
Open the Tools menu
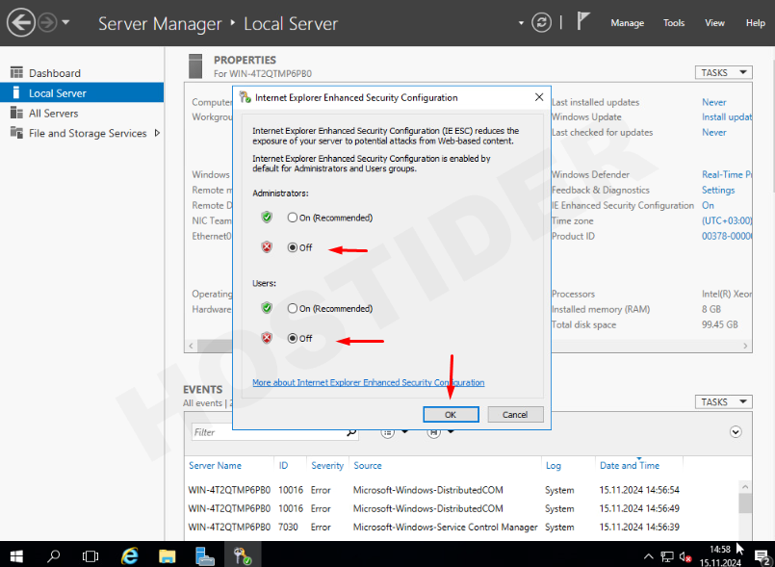tap(674, 23)
